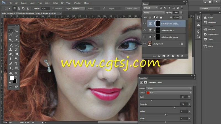Click the new adjustment layer icon
The height and width of the screenshot is (124, 221).
tap(168, 56)
